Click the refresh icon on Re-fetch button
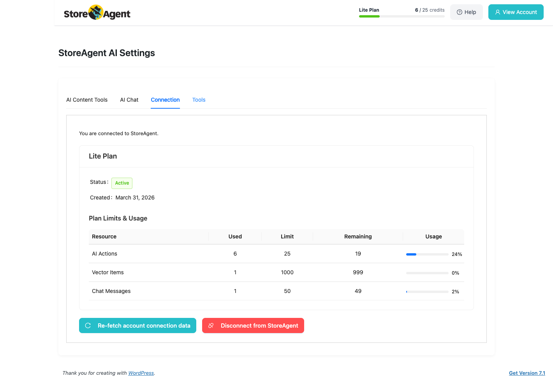Image resolution: width=553 pixels, height=381 pixels. point(88,326)
